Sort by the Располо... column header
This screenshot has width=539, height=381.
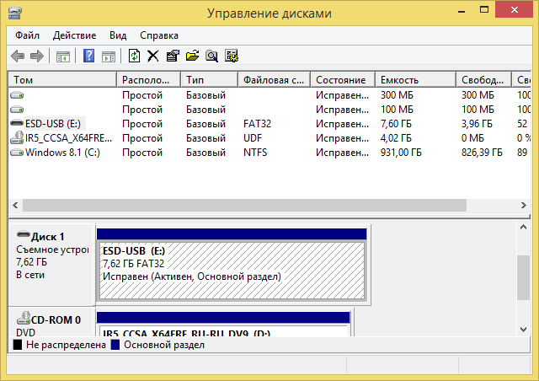point(148,80)
